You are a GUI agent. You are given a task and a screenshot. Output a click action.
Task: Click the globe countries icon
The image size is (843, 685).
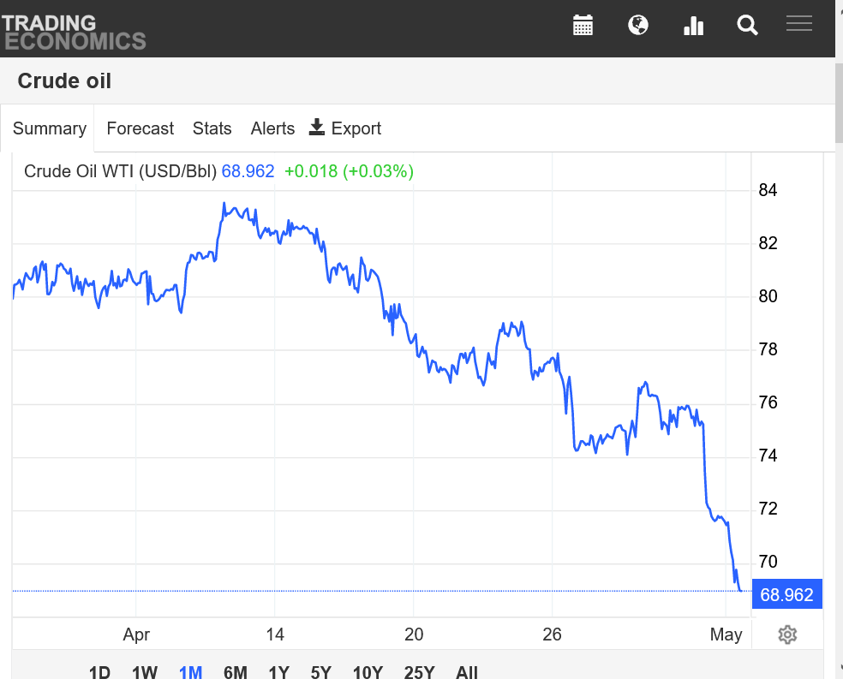tap(638, 25)
